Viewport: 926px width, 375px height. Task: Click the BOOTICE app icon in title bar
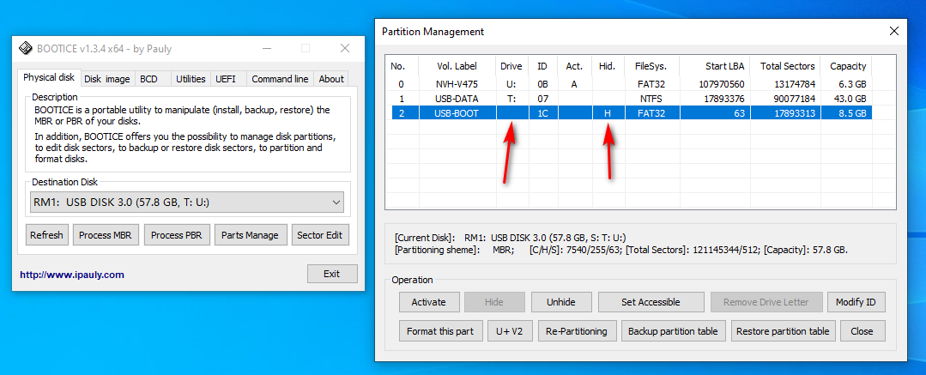click(25, 48)
